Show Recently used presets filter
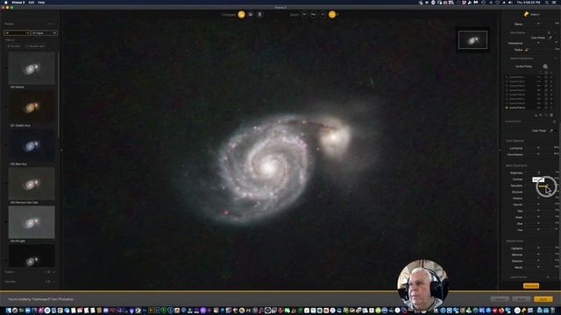561x315 pixels. click(x=35, y=46)
